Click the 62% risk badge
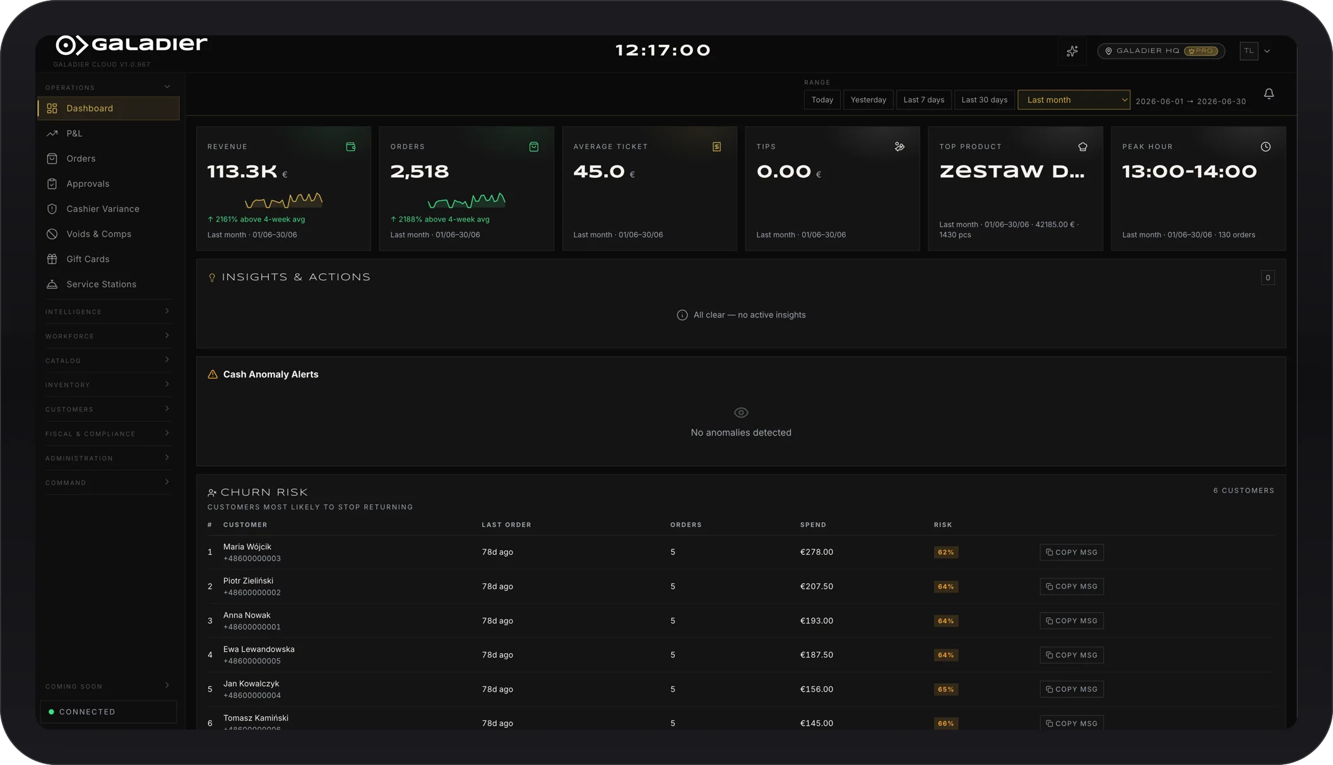Screen dimensions: 1333x765 click(x=946, y=552)
